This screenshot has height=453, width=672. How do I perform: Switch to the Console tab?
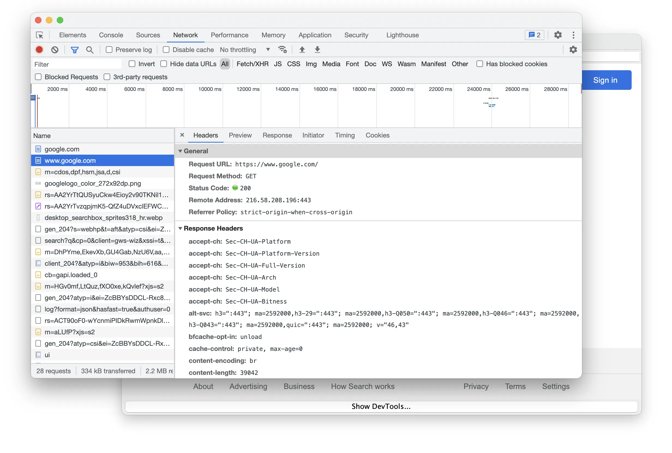[x=111, y=35]
